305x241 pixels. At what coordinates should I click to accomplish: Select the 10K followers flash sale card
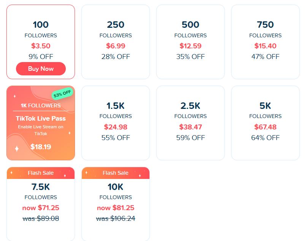tap(116, 204)
